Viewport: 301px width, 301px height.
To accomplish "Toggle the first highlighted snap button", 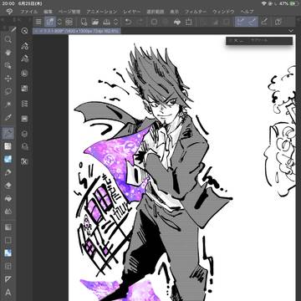I will 241,22.
